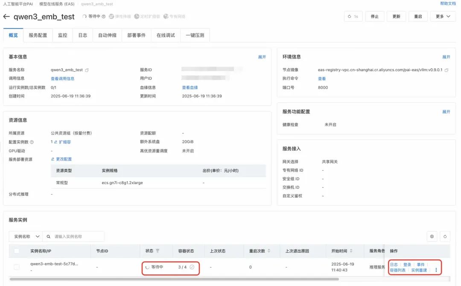This screenshot has height=286, width=461.
Task: Open the 一键压测 tab
Action: point(195,35)
